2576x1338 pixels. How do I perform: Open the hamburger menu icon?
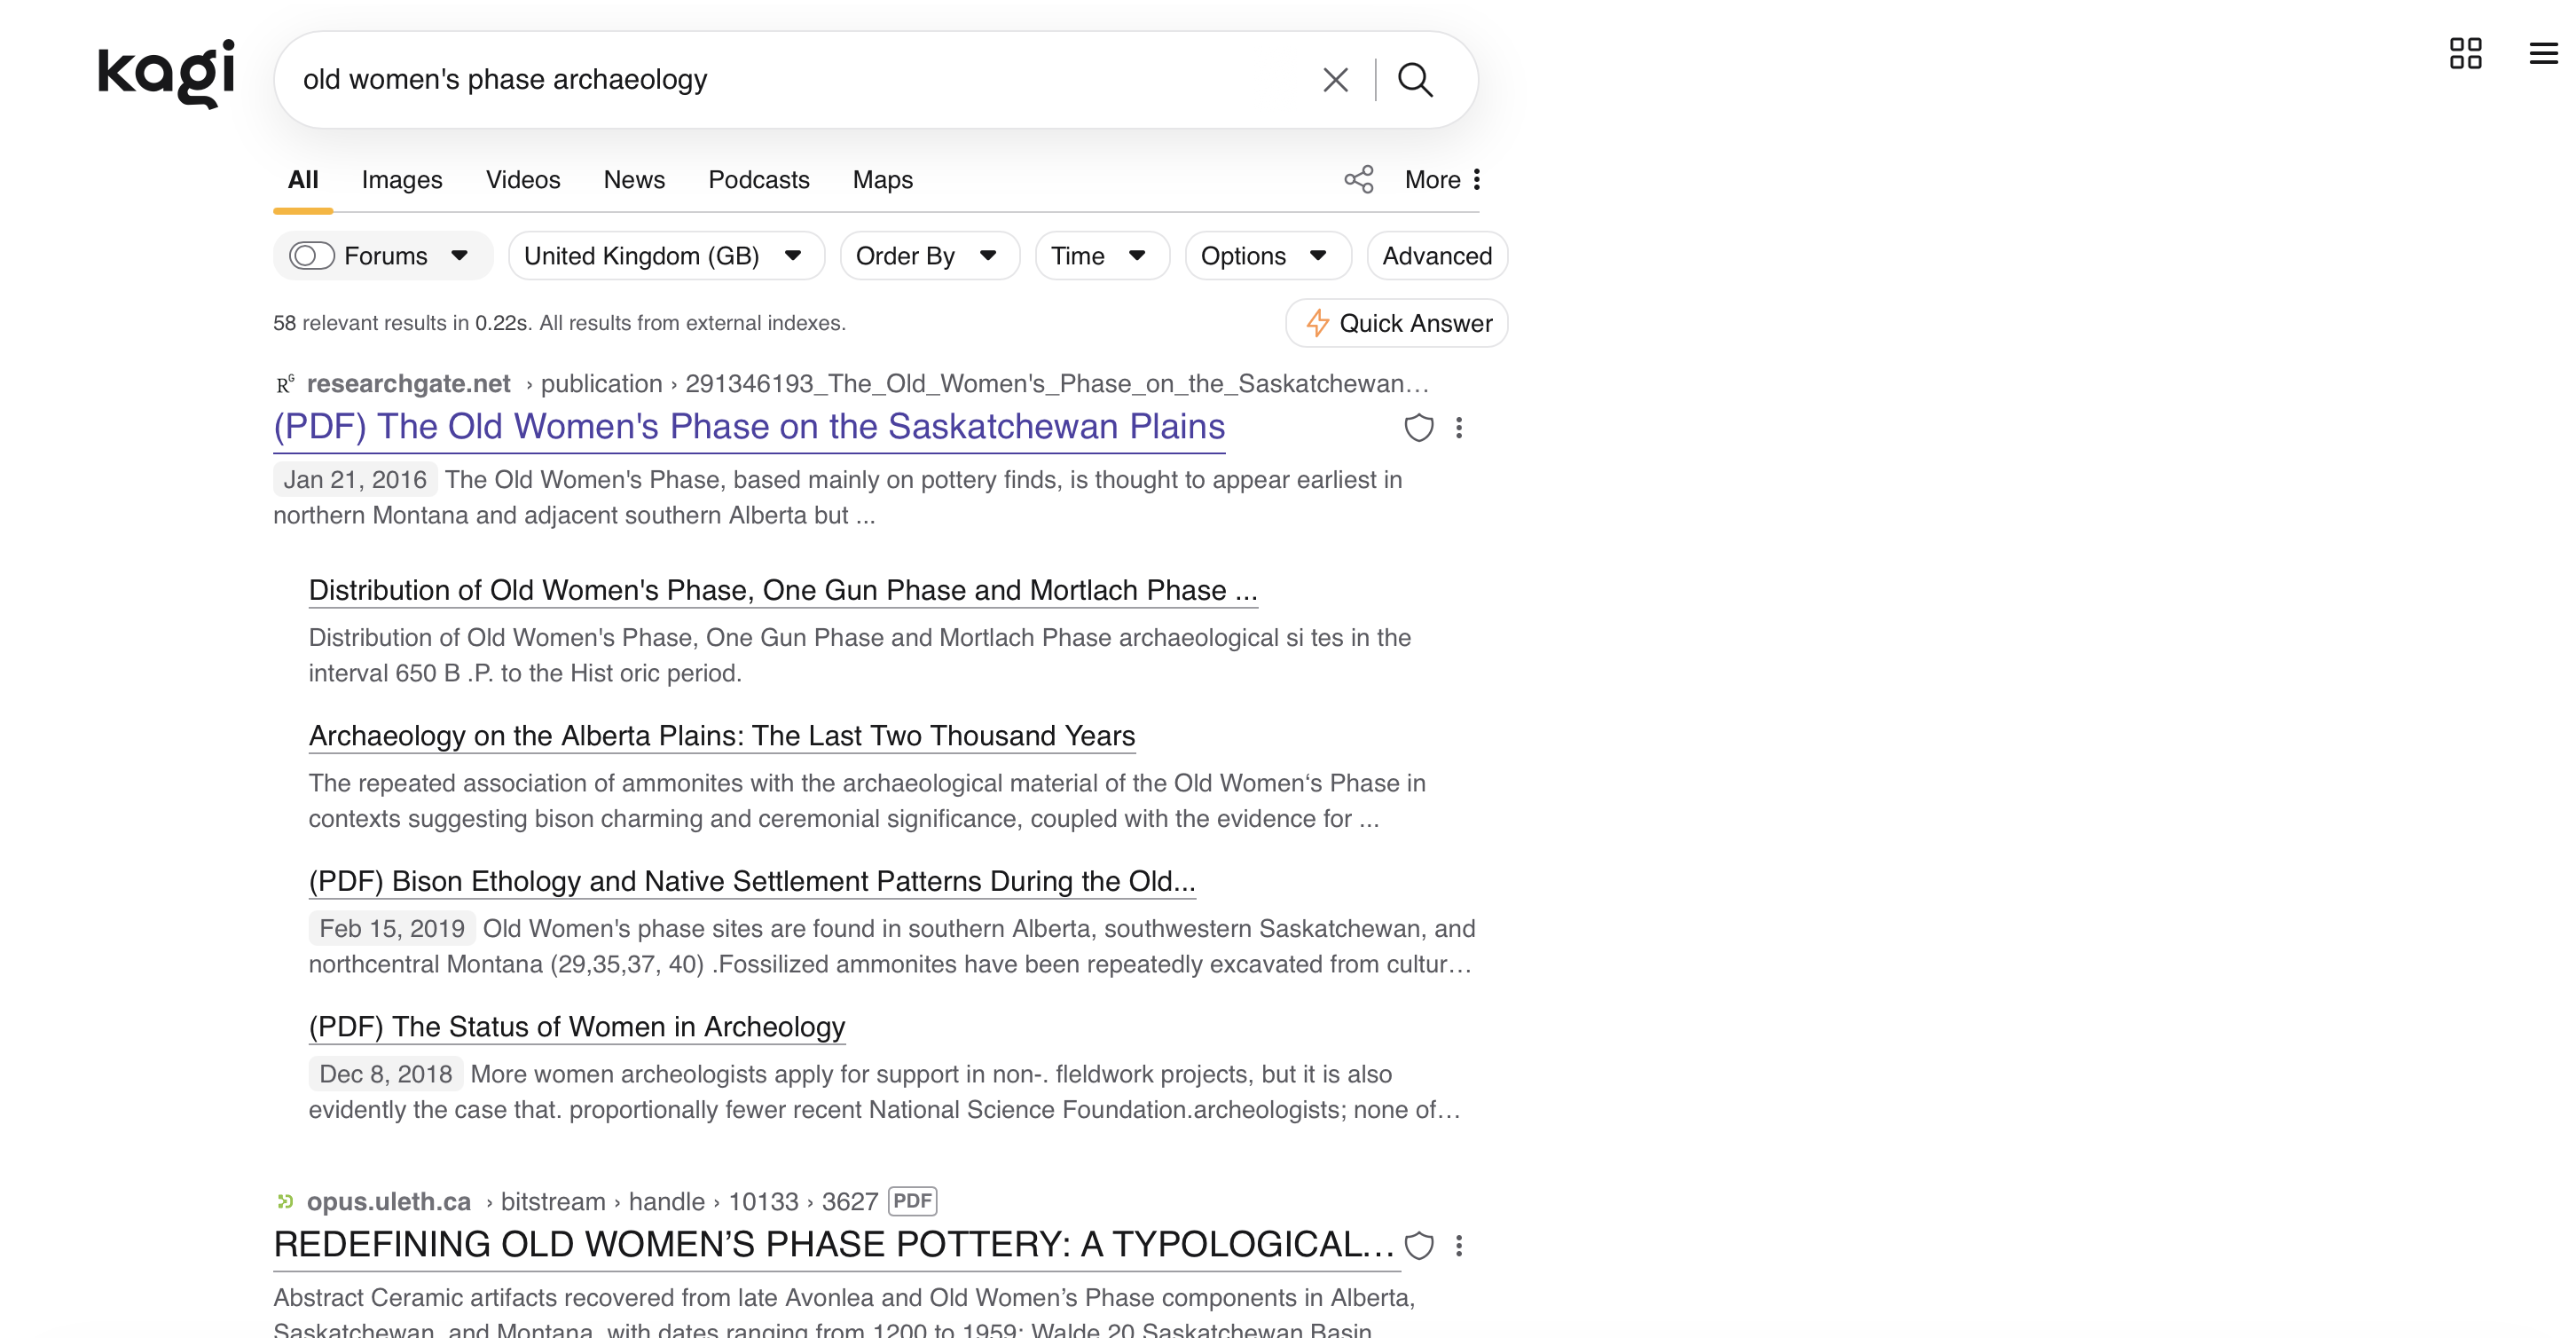point(2542,54)
